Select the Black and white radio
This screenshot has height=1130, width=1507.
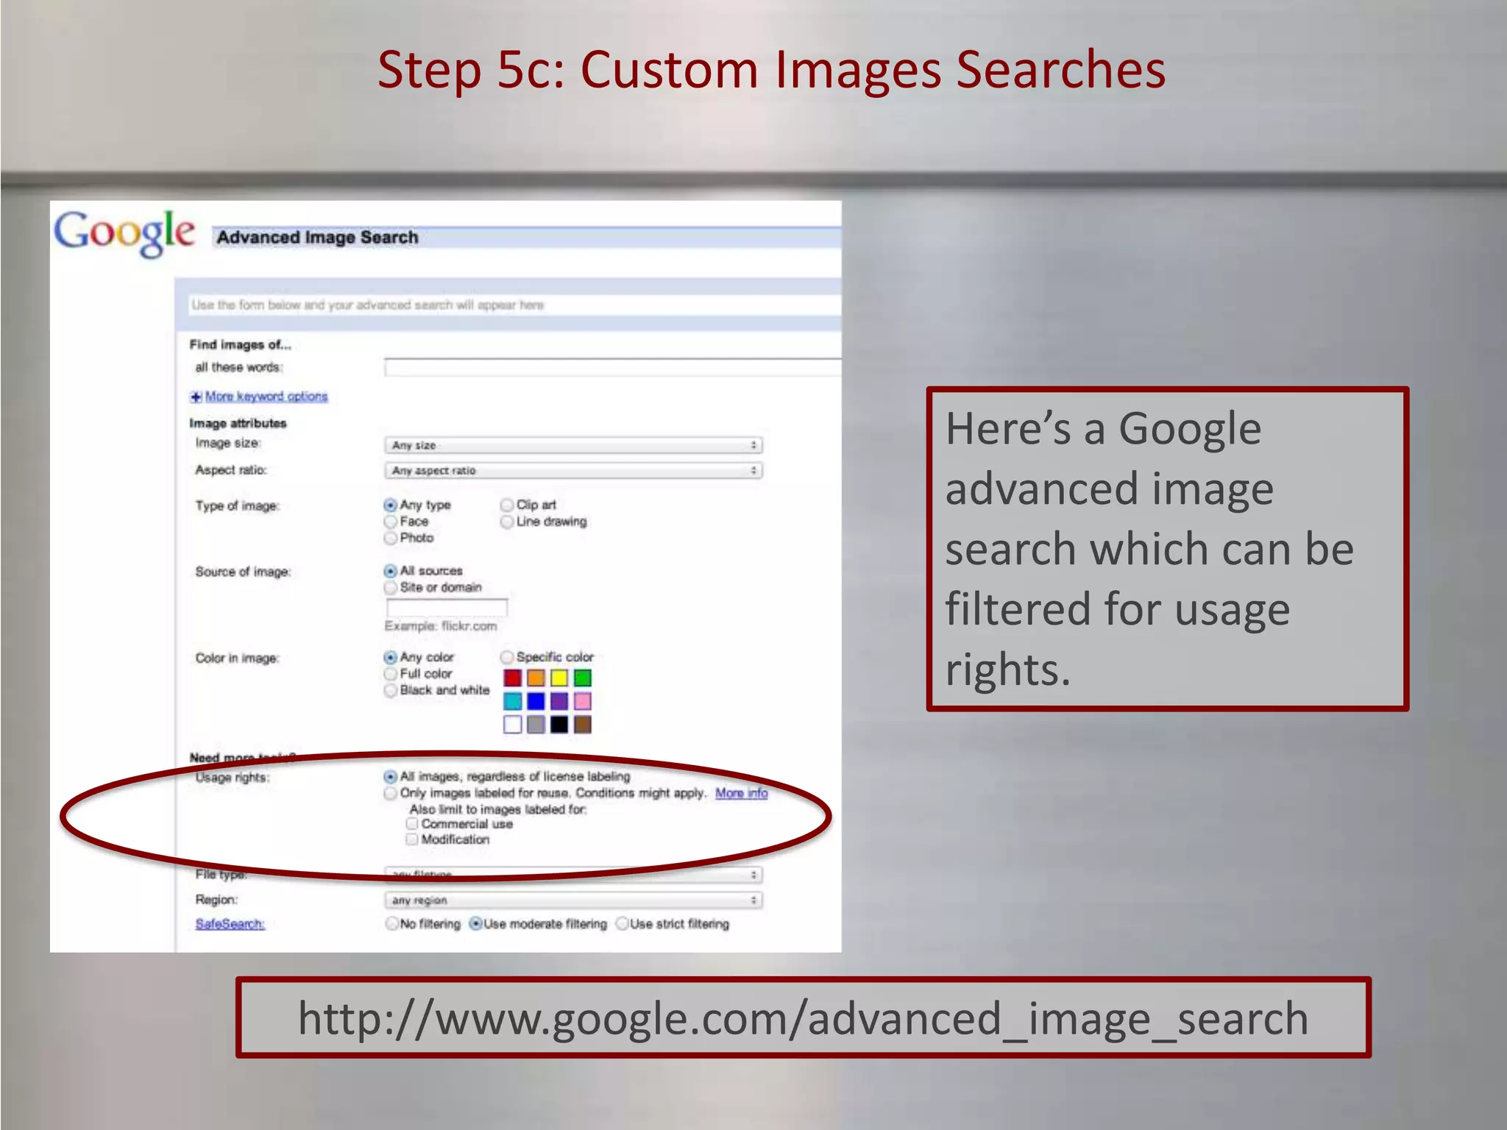tap(391, 691)
